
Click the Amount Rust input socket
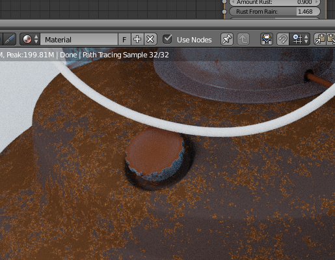224,1
